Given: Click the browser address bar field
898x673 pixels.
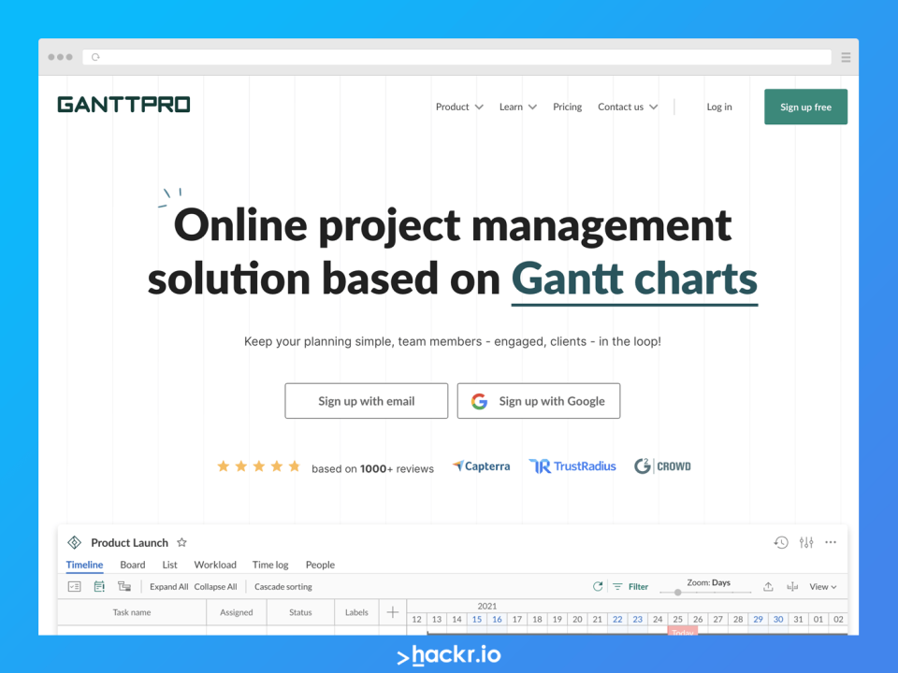Looking at the screenshot, I should point(457,57).
